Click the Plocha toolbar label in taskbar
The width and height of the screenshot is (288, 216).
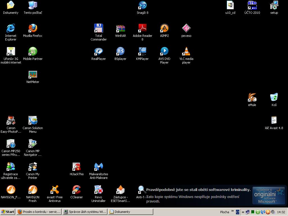pos(224,212)
